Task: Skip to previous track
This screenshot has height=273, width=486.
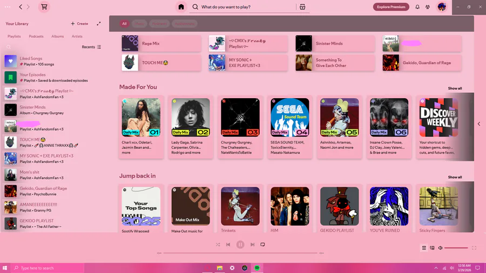Action: coord(228,244)
